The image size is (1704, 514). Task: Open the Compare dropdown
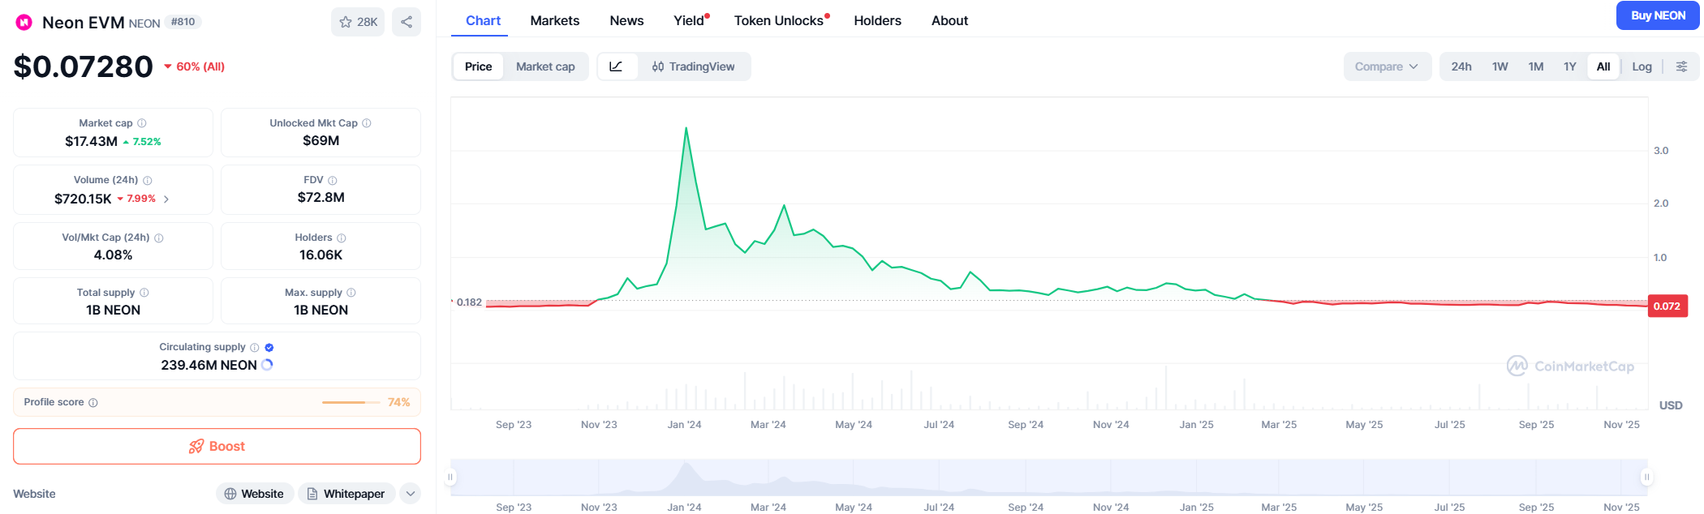(1387, 66)
